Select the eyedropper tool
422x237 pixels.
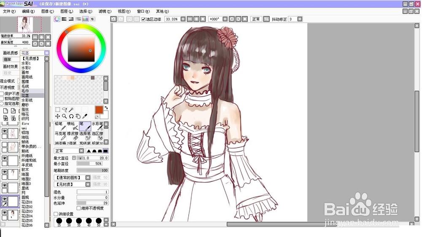85,116
